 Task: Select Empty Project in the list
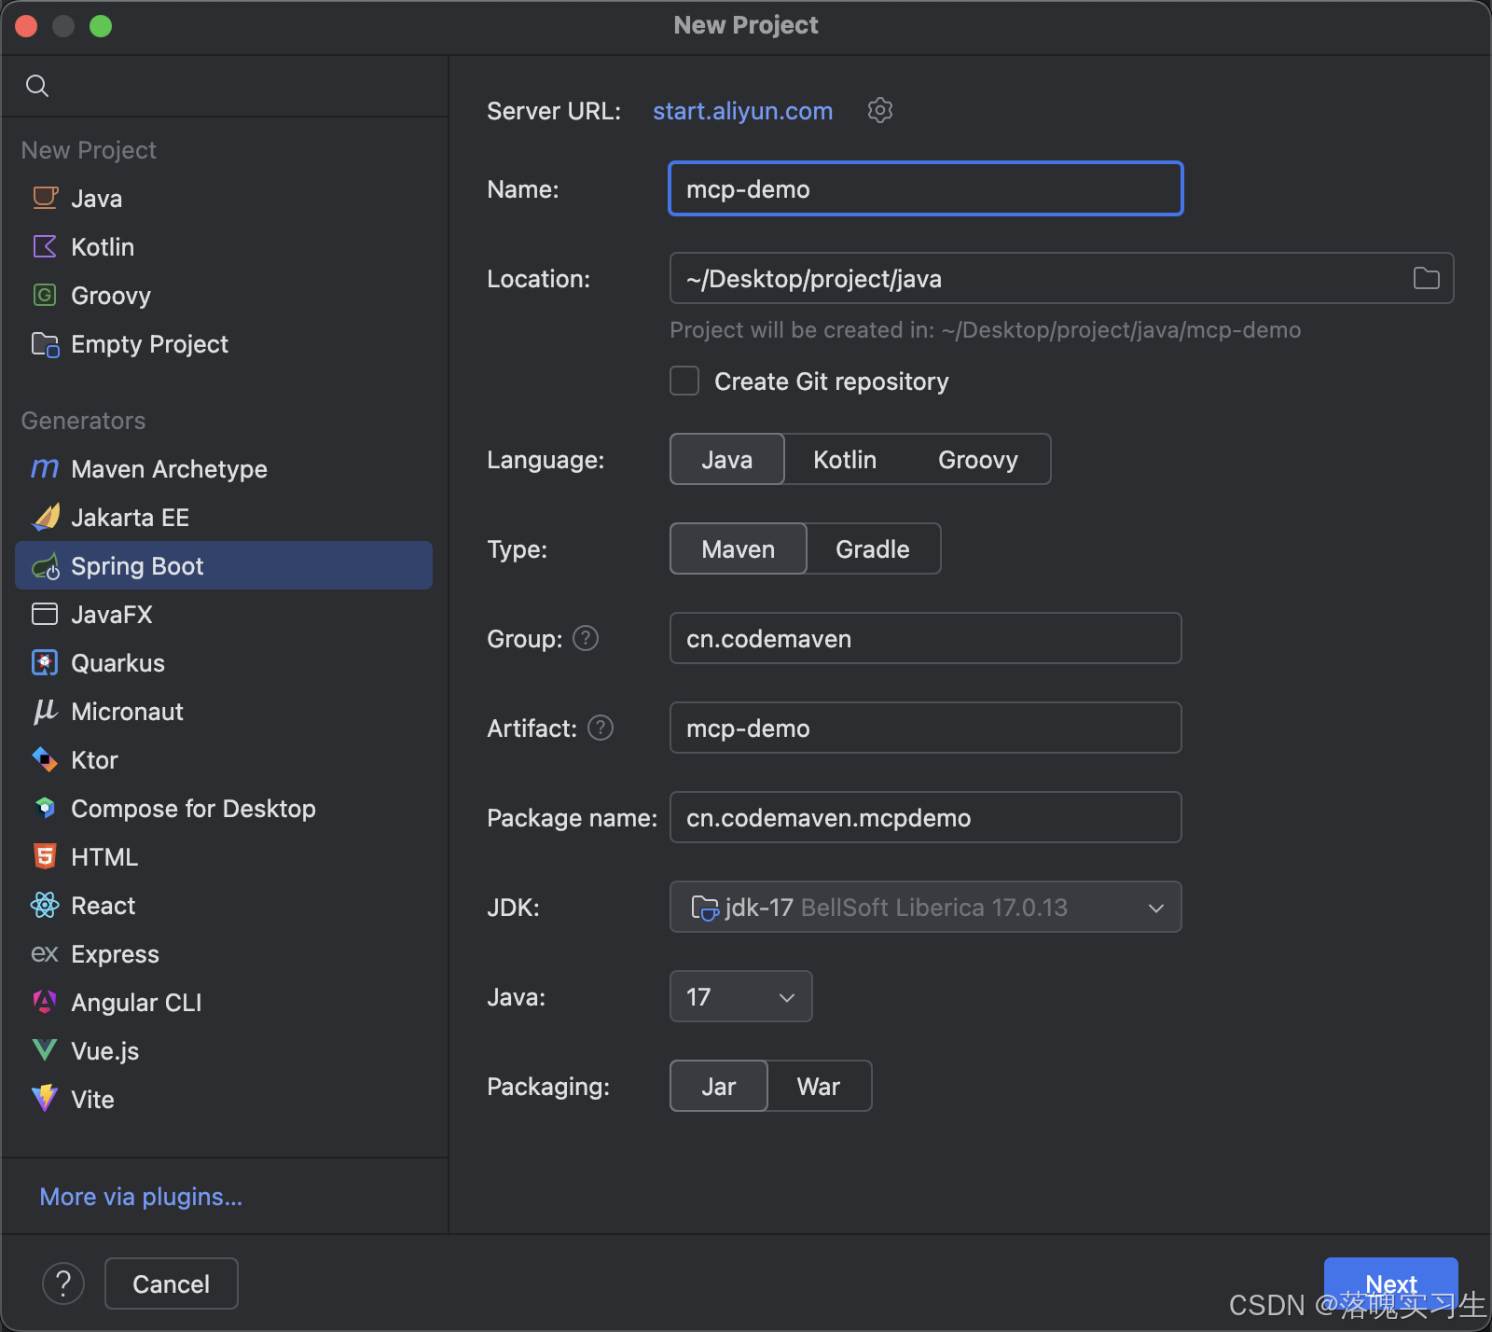tap(224, 343)
